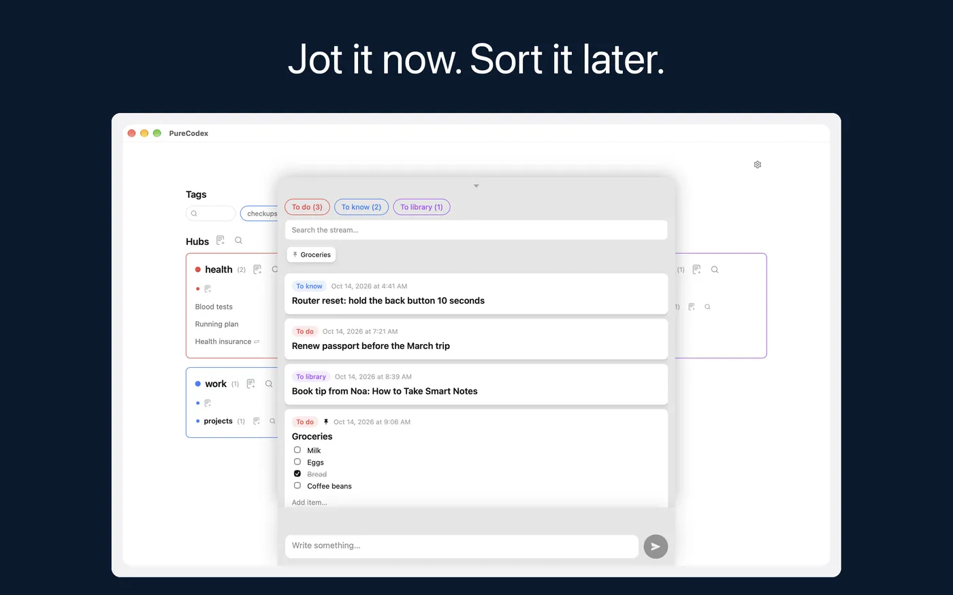The image size is (953, 595).
Task: Filter stream by To library (1)
Action: click(x=421, y=207)
